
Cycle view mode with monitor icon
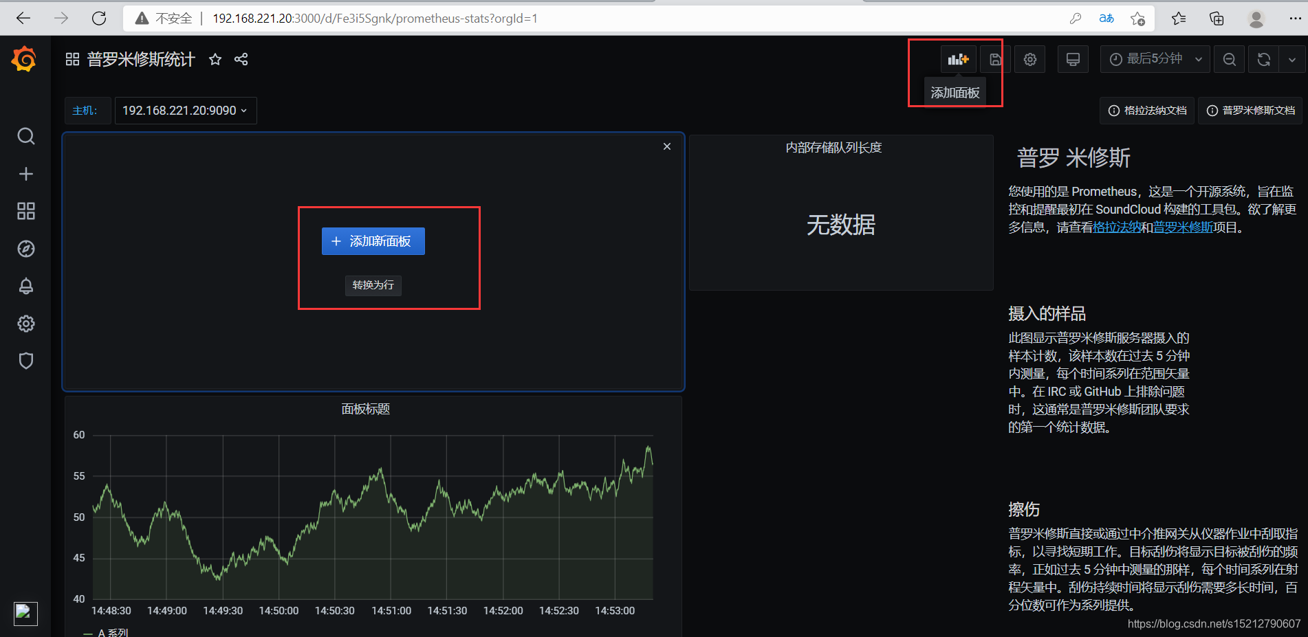click(1073, 59)
